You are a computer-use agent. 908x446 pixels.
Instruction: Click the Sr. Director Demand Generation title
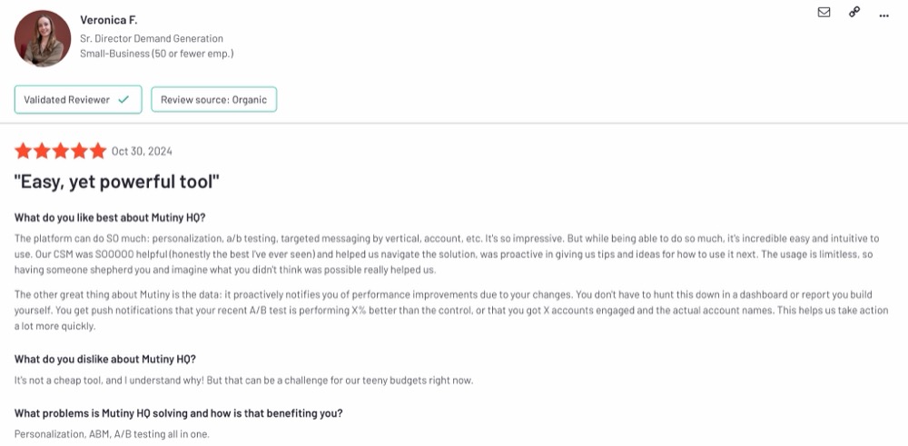pyautogui.click(x=152, y=39)
